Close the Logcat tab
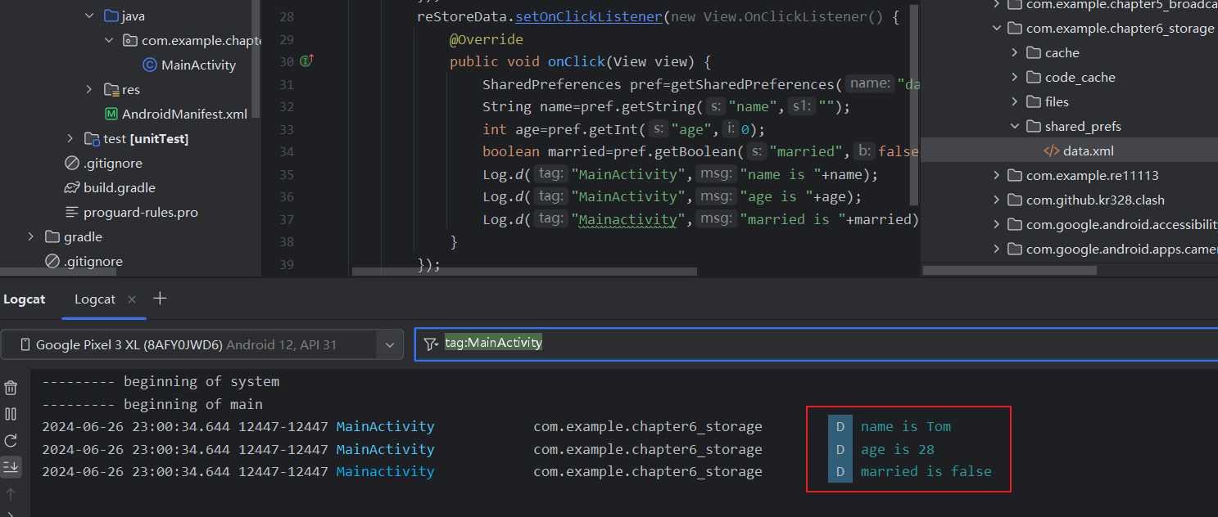 [132, 299]
